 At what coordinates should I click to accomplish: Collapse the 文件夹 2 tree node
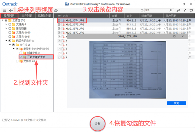(x=10, y=45)
